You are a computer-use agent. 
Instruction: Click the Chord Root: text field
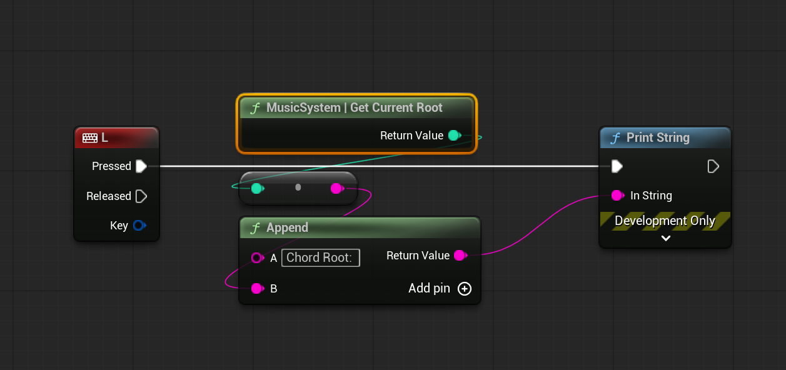pyautogui.click(x=321, y=257)
